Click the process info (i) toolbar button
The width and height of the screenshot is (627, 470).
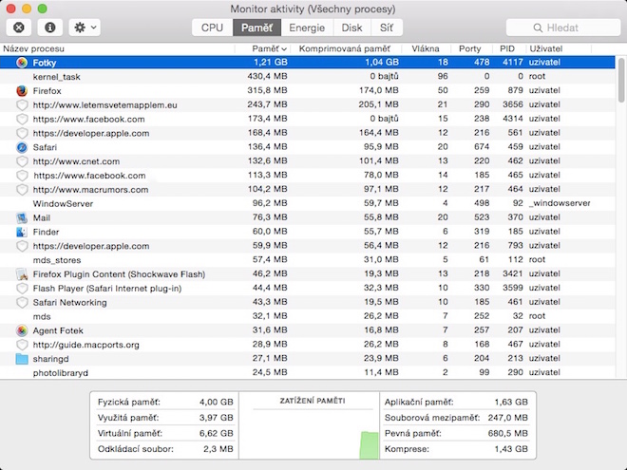coord(49,28)
